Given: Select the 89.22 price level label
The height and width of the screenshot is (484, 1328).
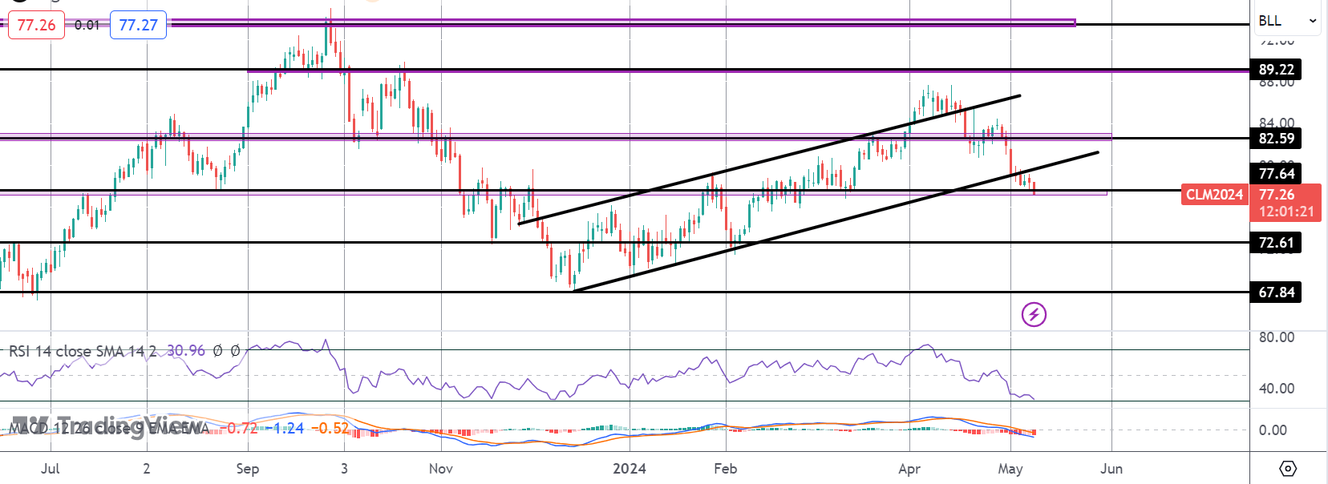Looking at the screenshot, I should tap(1276, 70).
